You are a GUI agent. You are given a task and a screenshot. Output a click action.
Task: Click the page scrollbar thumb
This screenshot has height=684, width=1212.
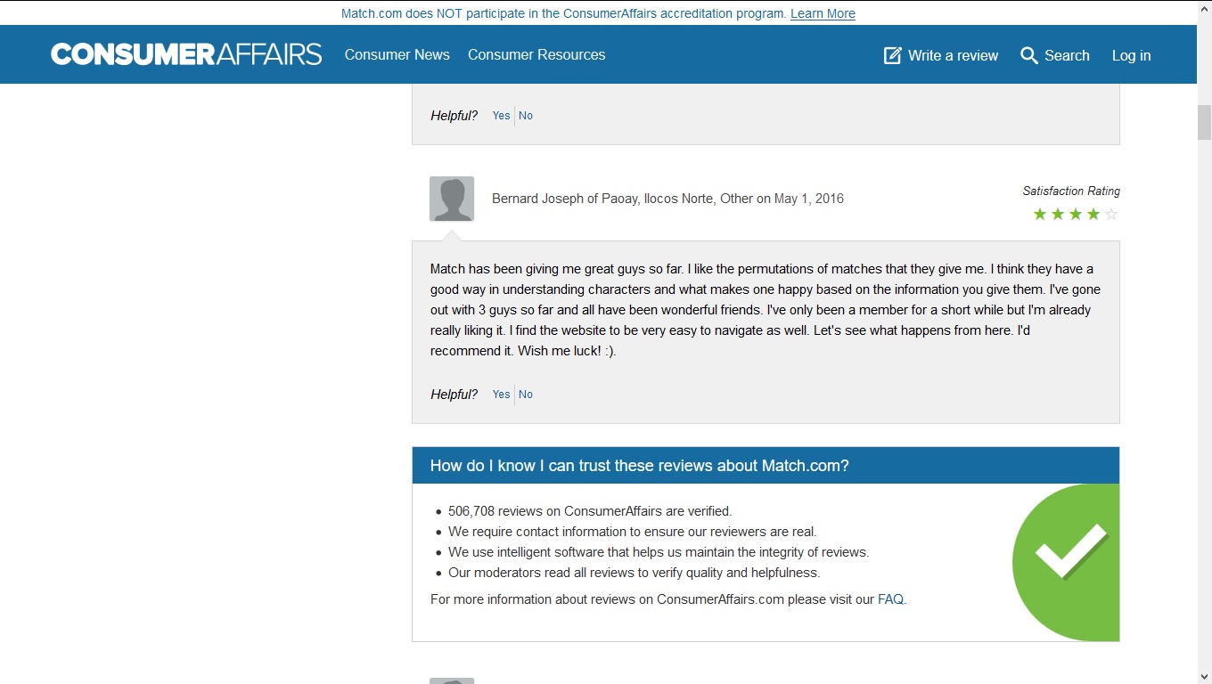click(1204, 122)
